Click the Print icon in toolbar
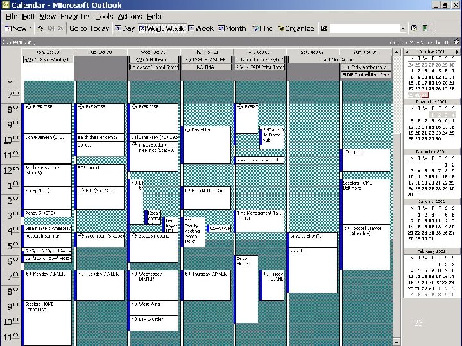Screen dimensions: 462x346 click(x=40, y=29)
